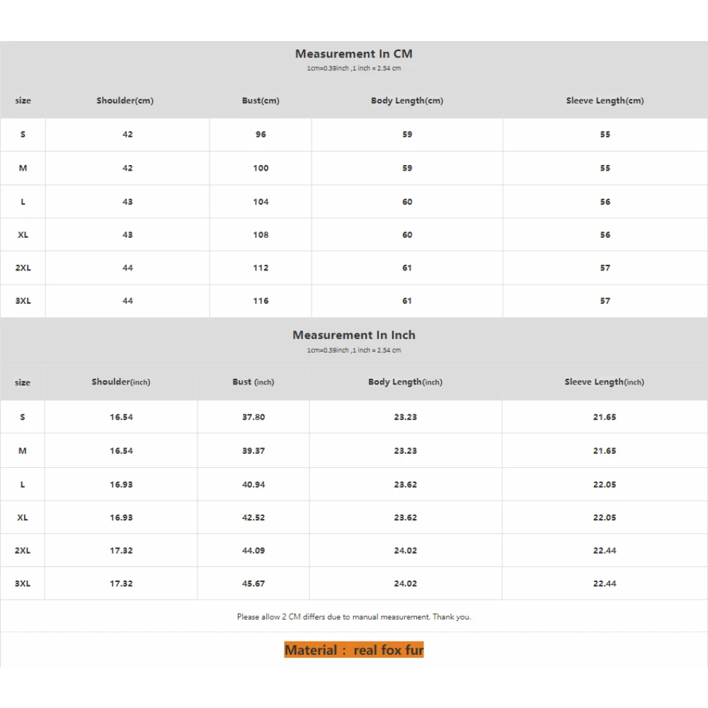Image resolution: width=708 pixels, height=708 pixels.
Task: Click the 'Measurement In CM' heading
Action: point(353,54)
